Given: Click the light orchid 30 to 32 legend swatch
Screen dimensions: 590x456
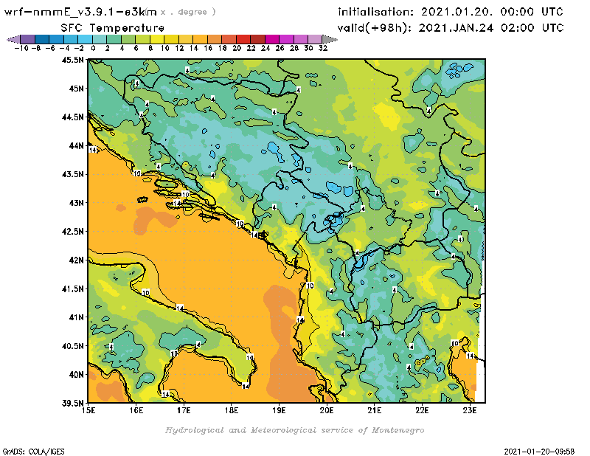Looking at the screenshot, I should point(315,39).
